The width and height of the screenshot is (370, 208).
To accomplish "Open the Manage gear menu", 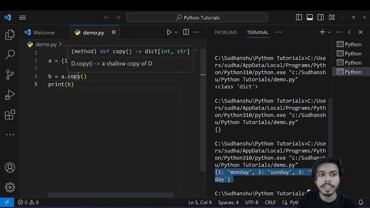I will coord(10,187).
